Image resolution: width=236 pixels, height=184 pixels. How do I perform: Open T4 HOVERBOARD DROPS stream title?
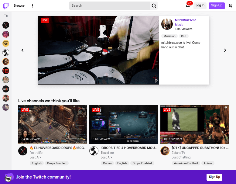[58, 148]
